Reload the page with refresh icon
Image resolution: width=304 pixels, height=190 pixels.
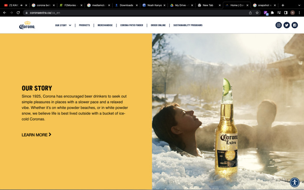[x=18, y=13]
